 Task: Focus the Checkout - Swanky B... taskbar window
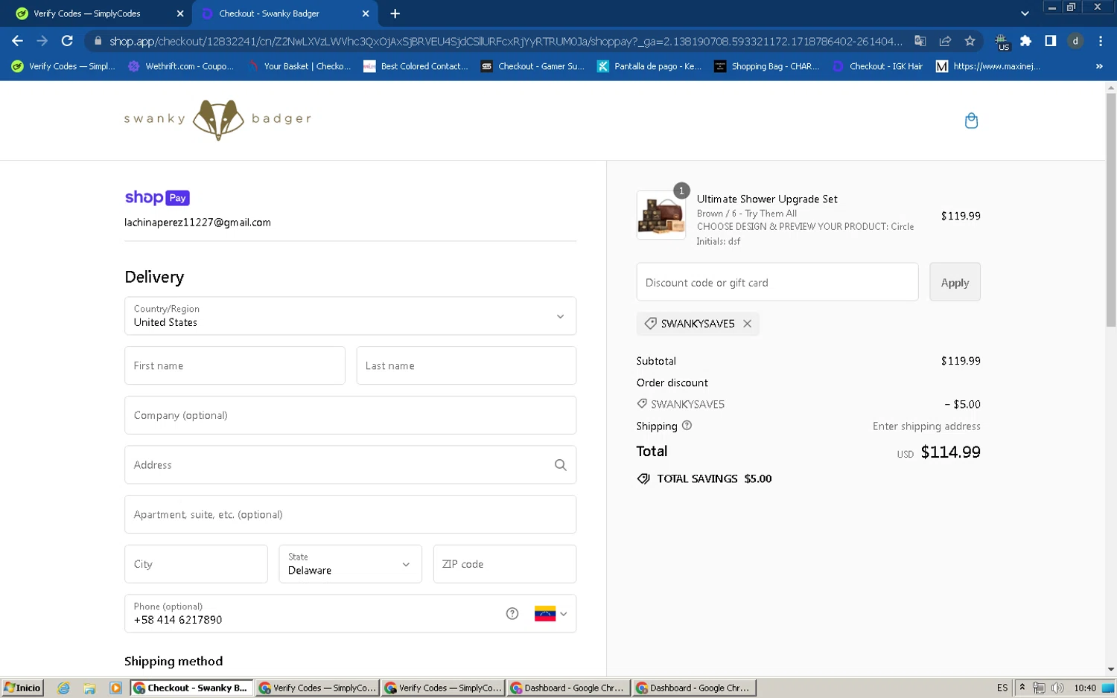(191, 688)
